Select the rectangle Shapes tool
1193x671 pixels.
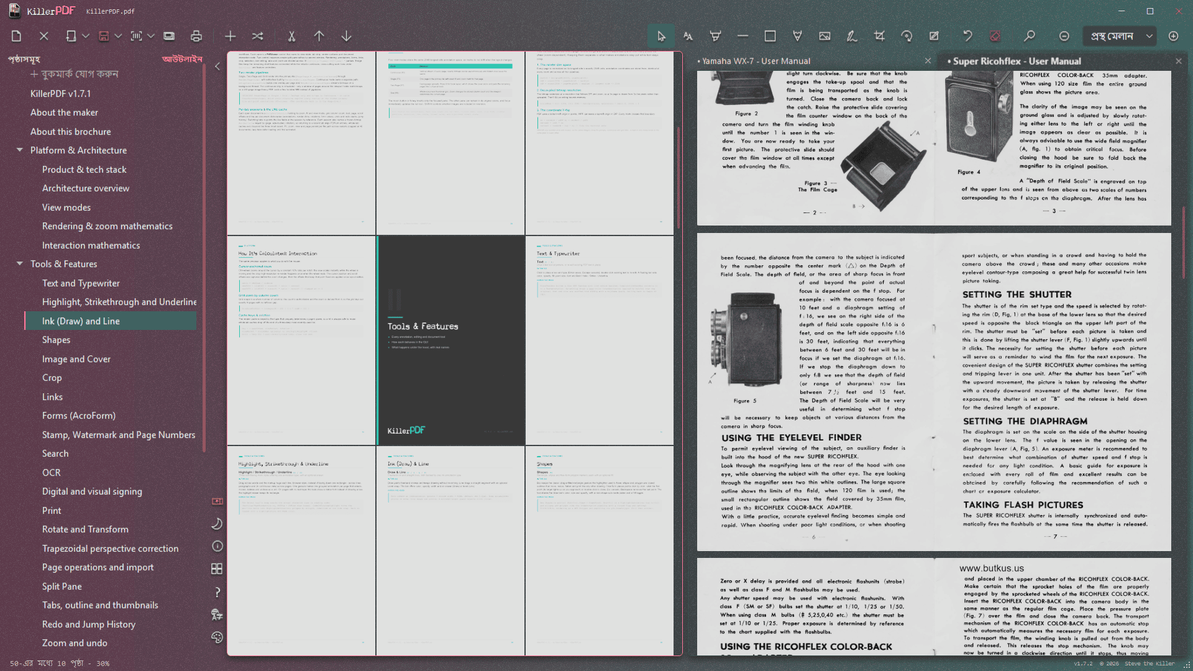click(x=770, y=36)
